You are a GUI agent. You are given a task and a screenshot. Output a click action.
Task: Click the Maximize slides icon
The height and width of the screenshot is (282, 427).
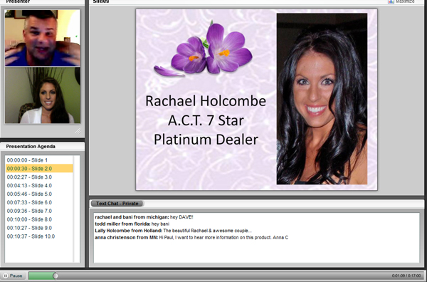(391, 1)
